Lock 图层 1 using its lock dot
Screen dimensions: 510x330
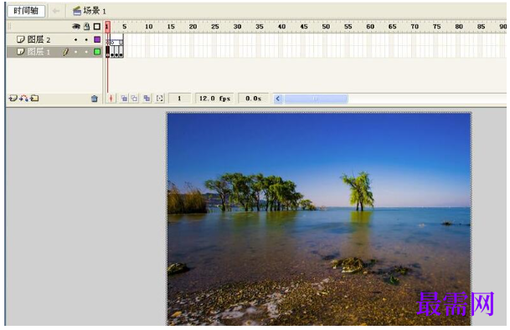point(86,52)
